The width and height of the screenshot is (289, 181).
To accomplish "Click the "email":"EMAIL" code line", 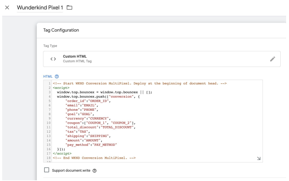I will (x=82, y=106).
